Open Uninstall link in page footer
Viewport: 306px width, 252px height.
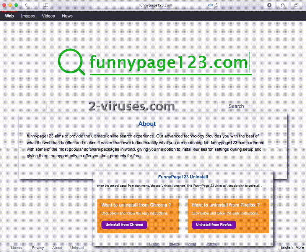tap(77, 248)
